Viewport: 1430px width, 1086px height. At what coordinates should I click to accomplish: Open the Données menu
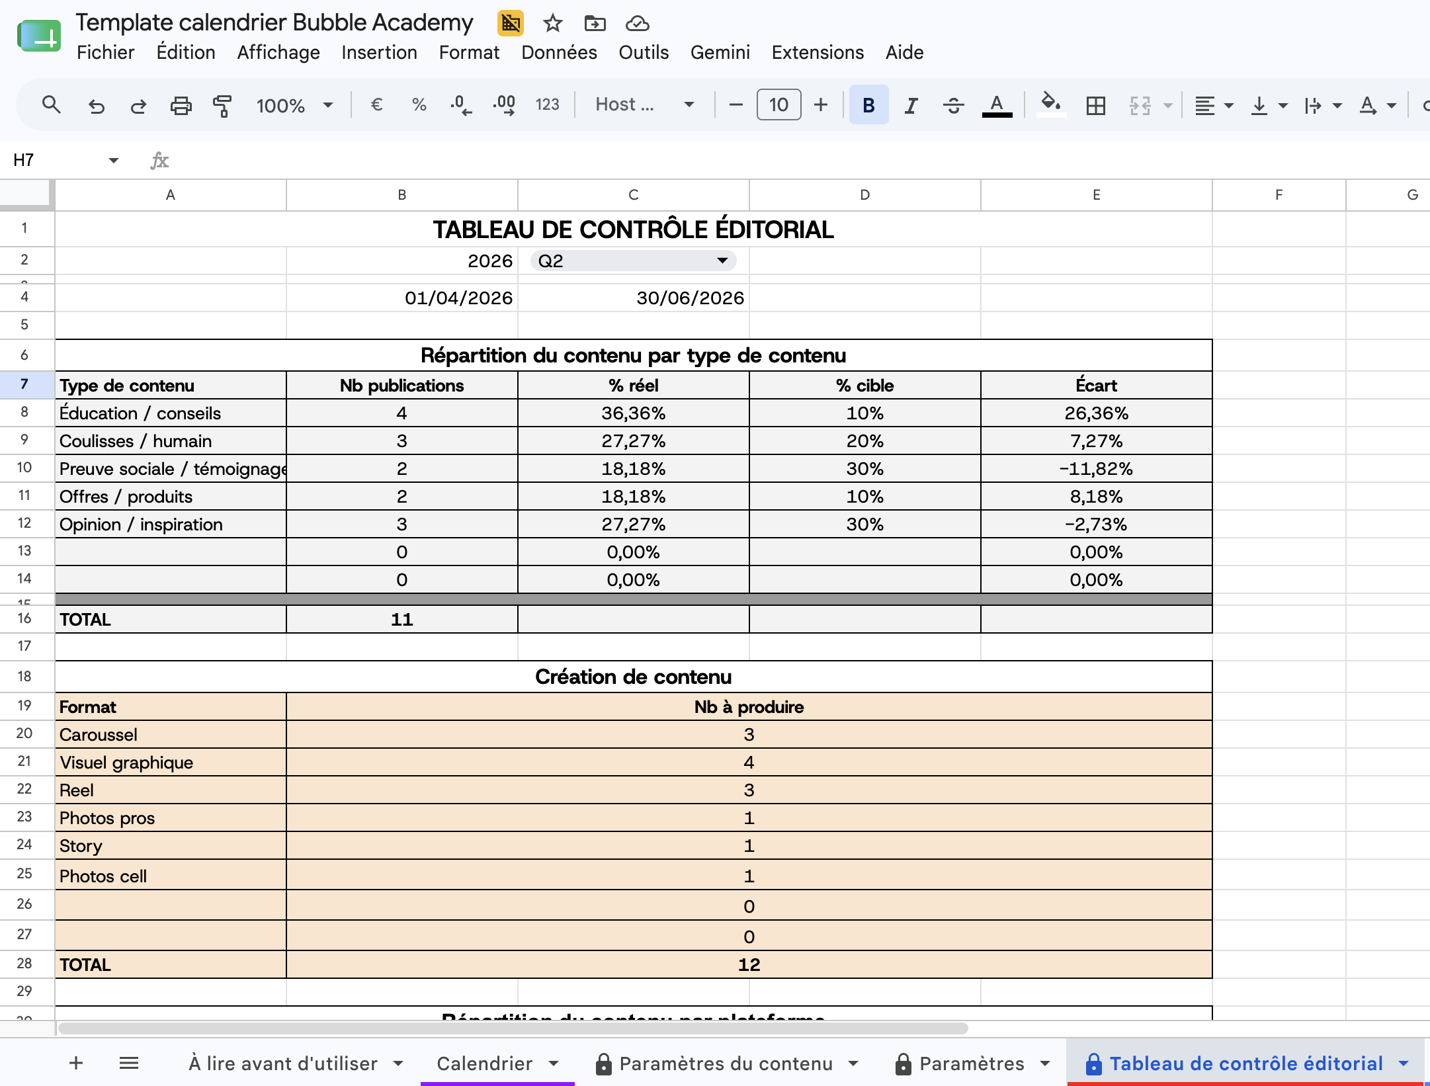pyautogui.click(x=559, y=52)
